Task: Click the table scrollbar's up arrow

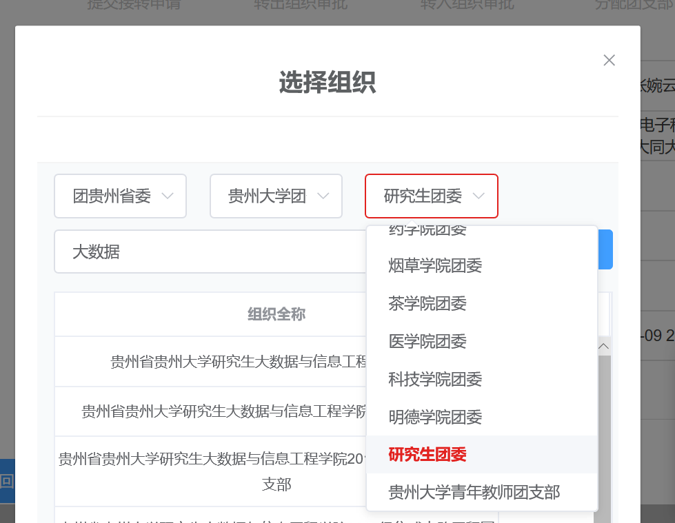Action: tap(603, 346)
